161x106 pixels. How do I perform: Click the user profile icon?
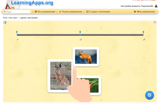(156, 6)
